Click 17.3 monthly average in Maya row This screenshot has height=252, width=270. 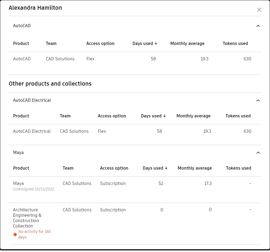(x=208, y=184)
